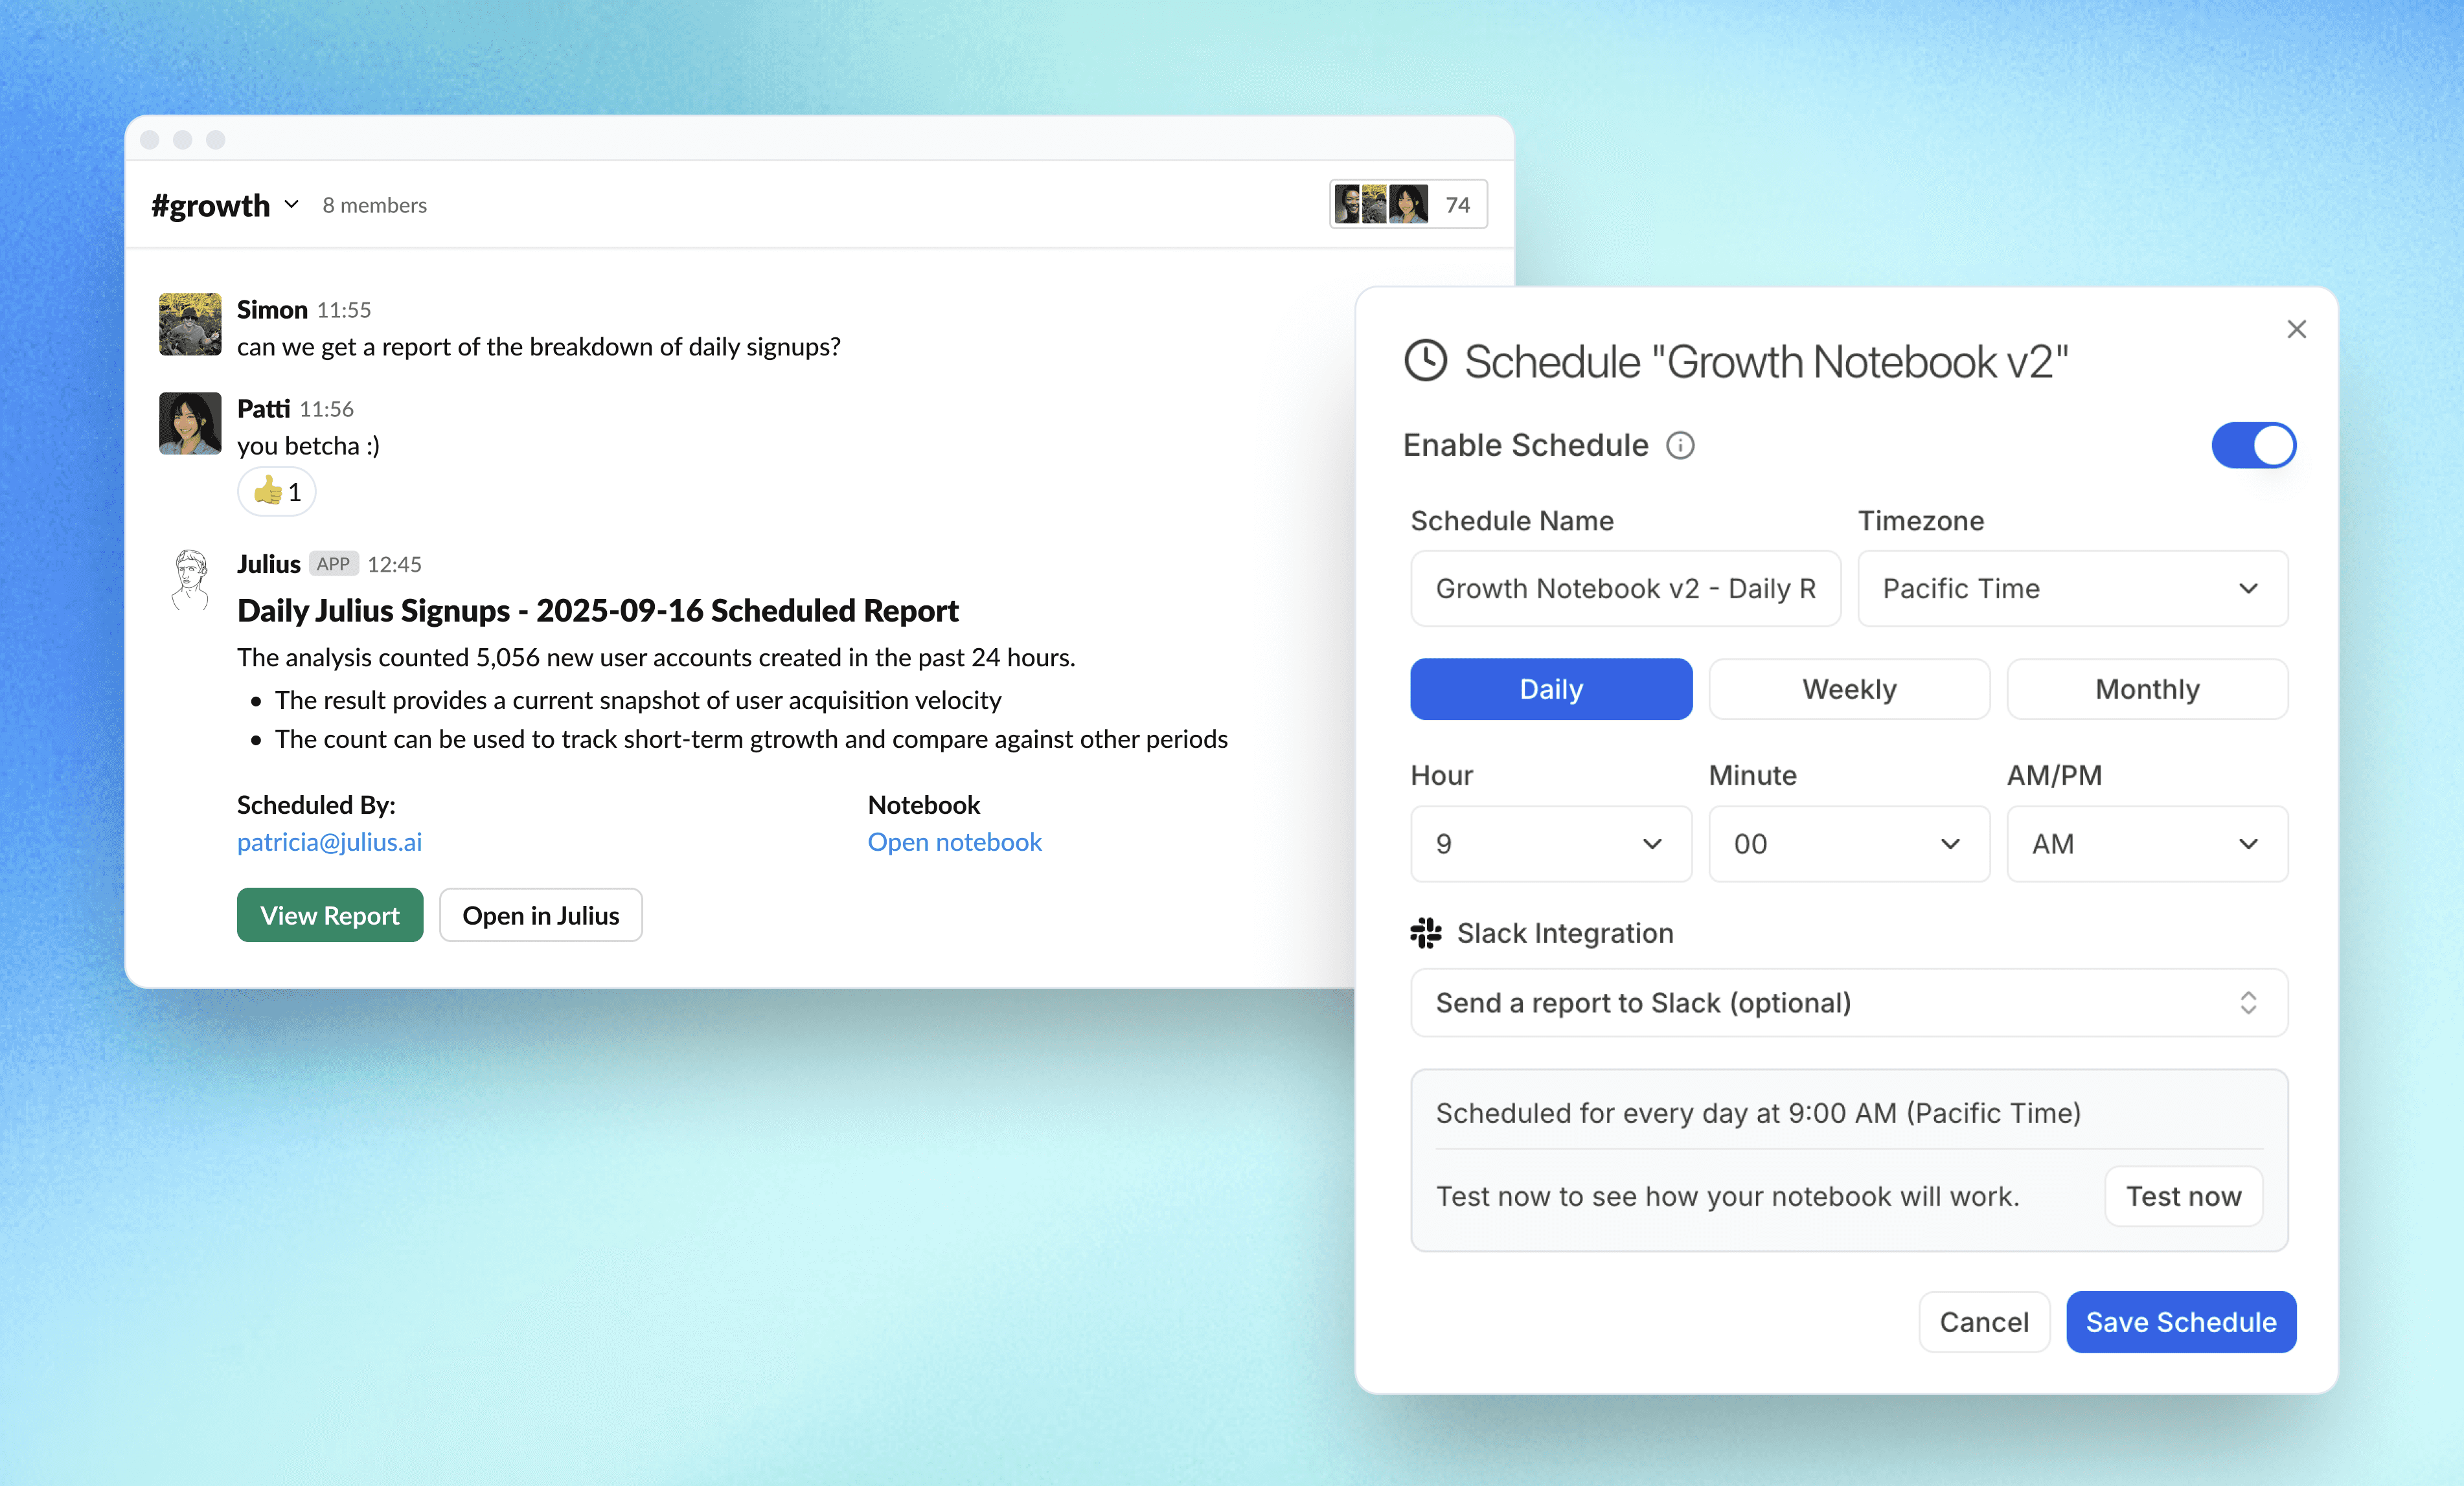
Task: Open the member avatars list showing 74
Action: 1408,205
